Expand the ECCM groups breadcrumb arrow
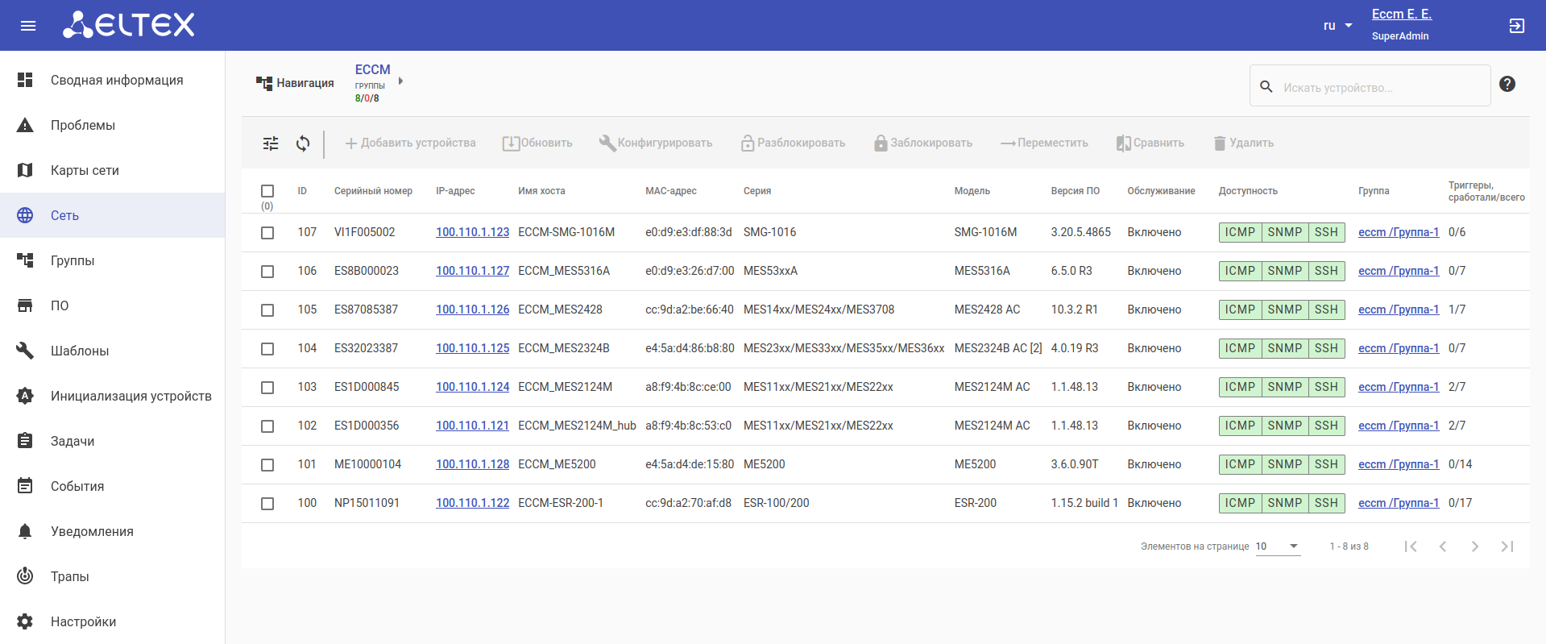Screen dimensions: 1546x644 [x=400, y=81]
